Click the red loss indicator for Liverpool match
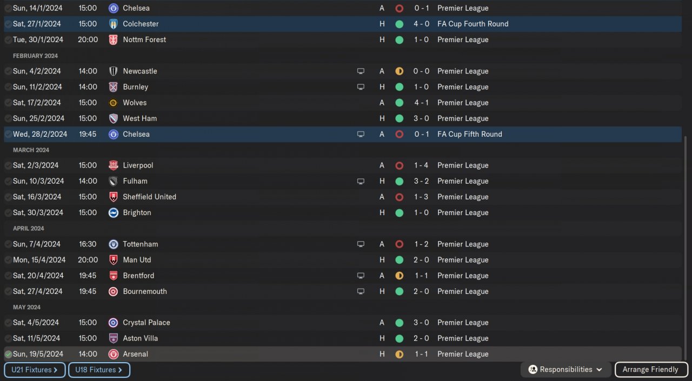Viewport: 692px width, 381px height. (x=399, y=165)
